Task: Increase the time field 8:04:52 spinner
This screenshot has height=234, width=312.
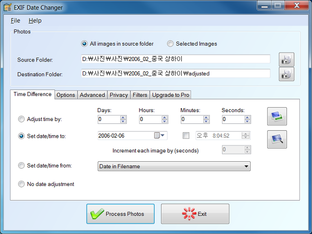Action: 246,134
